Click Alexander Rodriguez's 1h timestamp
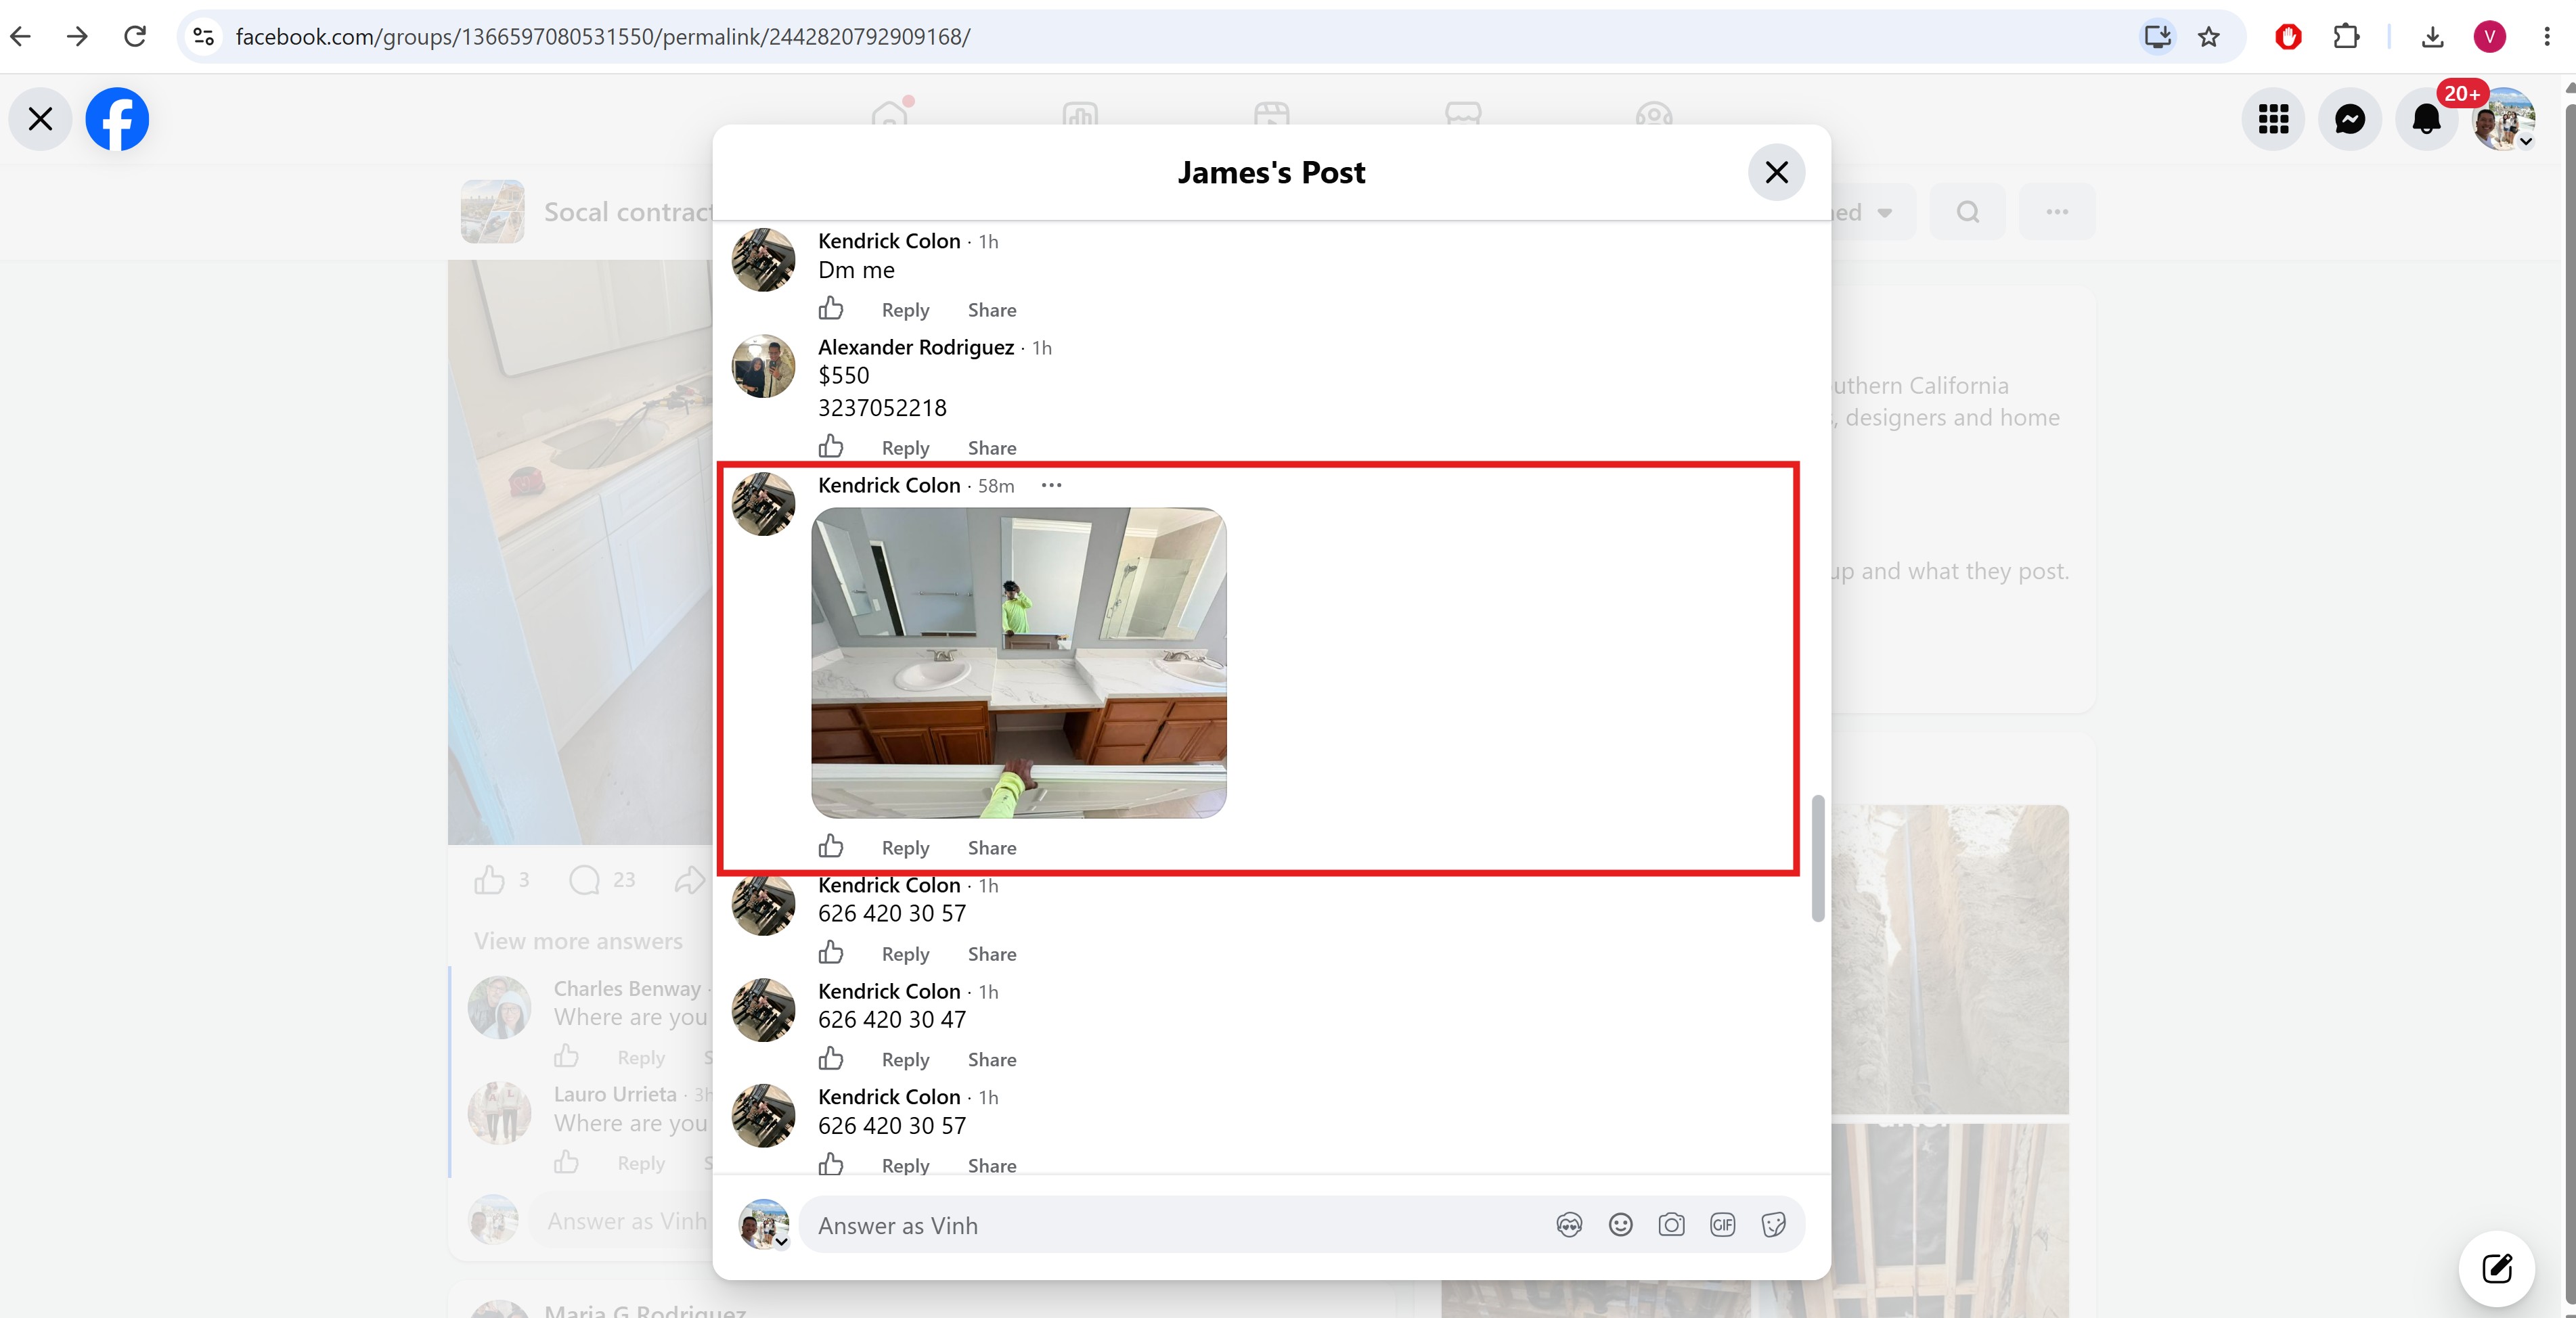The image size is (2576, 1318). 1042,348
